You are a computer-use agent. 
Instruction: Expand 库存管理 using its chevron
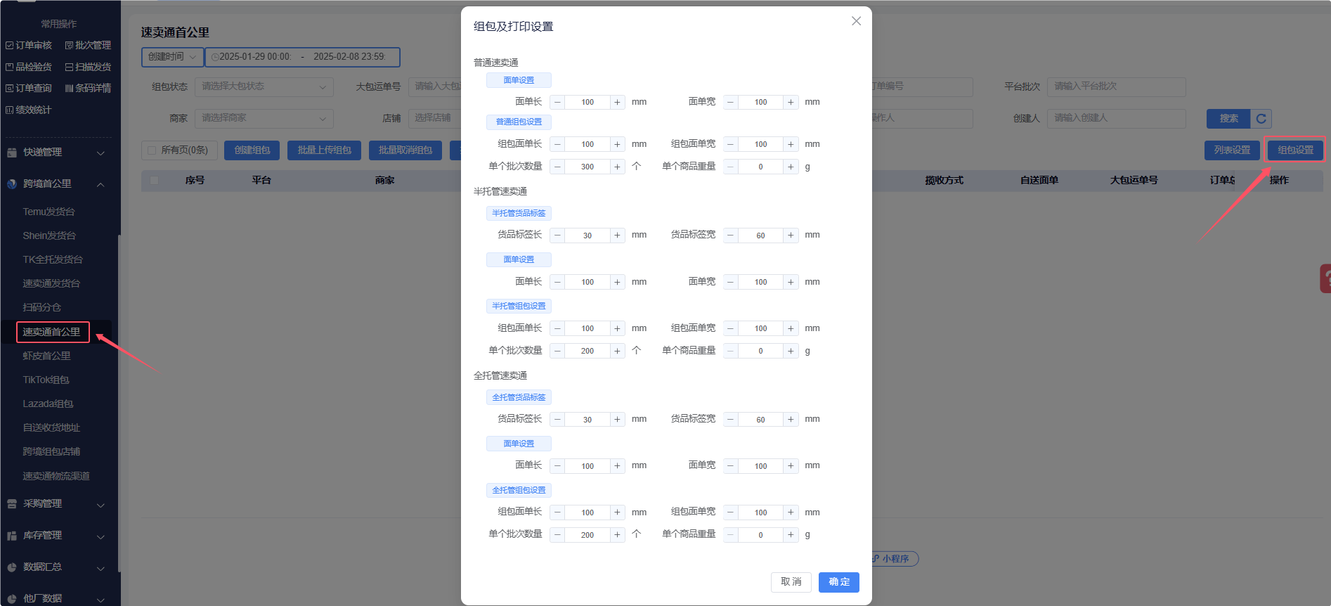[x=100, y=536]
